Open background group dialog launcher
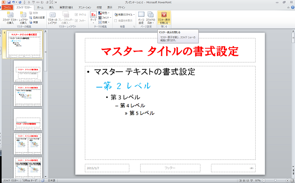Image resolution: width=295 pixels, height=183 pixels. [134, 27]
